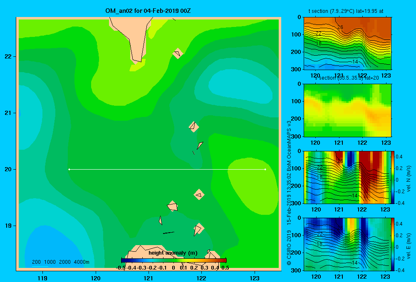This screenshot has height=282, width=416.
Task: Open the salinity section plot
Action: pos(347,110)
